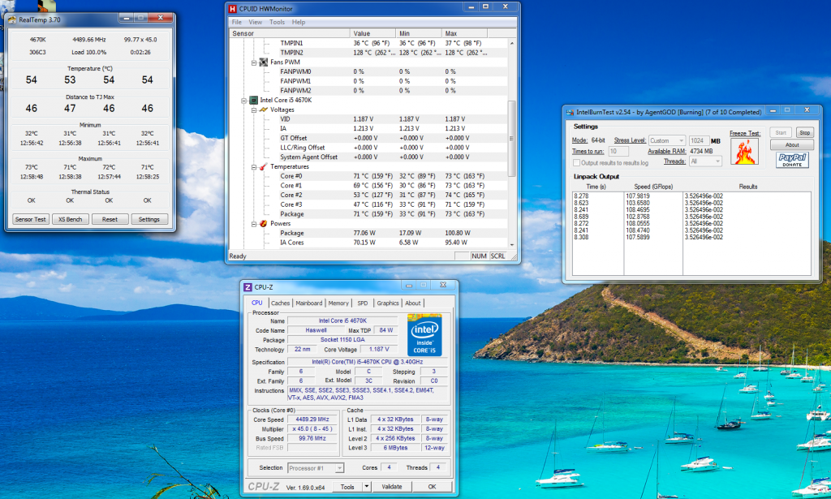The width and height of the screenshot is (831, 499).
Task: Open the Tools menu in HWMonitor
Action: tap(278, 22)
